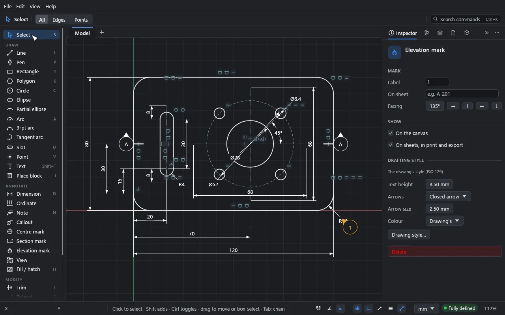505x315 pixels.
Task: Open the mm units dropdown
Action: 426,309
